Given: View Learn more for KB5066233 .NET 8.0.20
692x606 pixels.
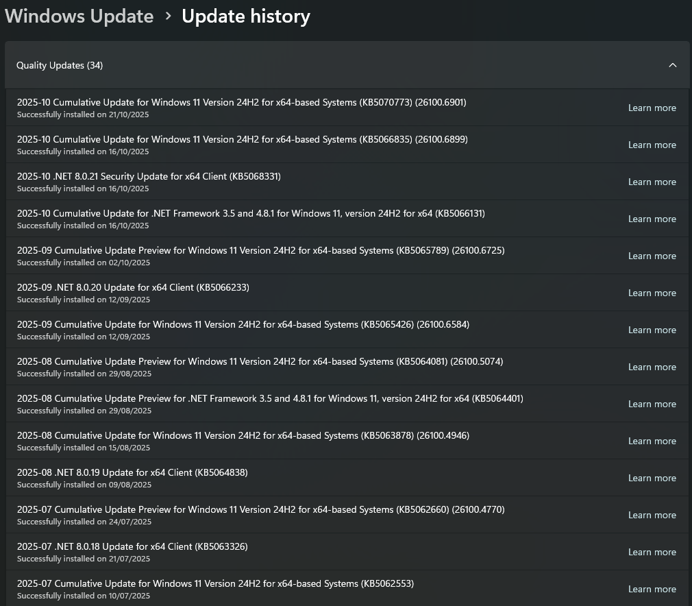Looking at the screenshot, I should click(652, 293).
